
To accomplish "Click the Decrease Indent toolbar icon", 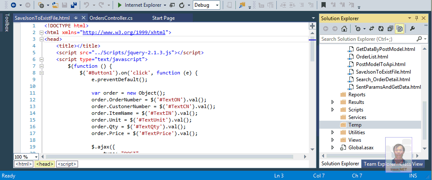I will click(282, 5).
